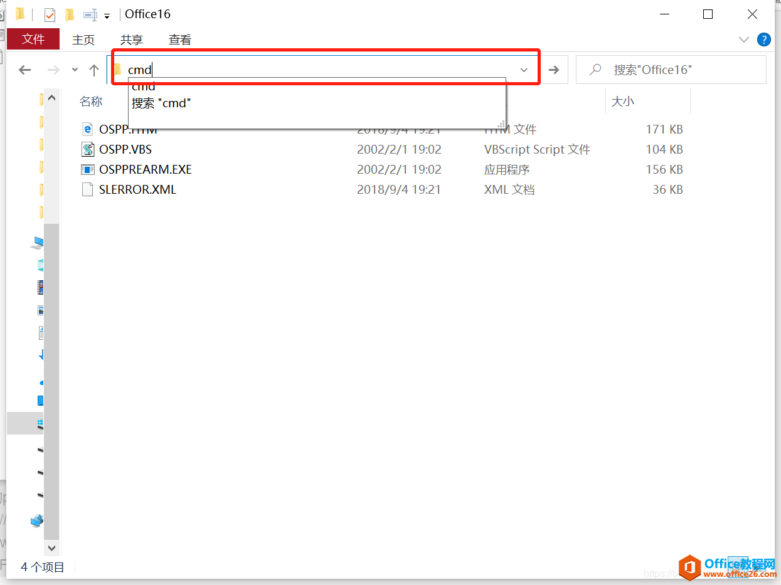Sort by the 大小 column header

(622, 101)
